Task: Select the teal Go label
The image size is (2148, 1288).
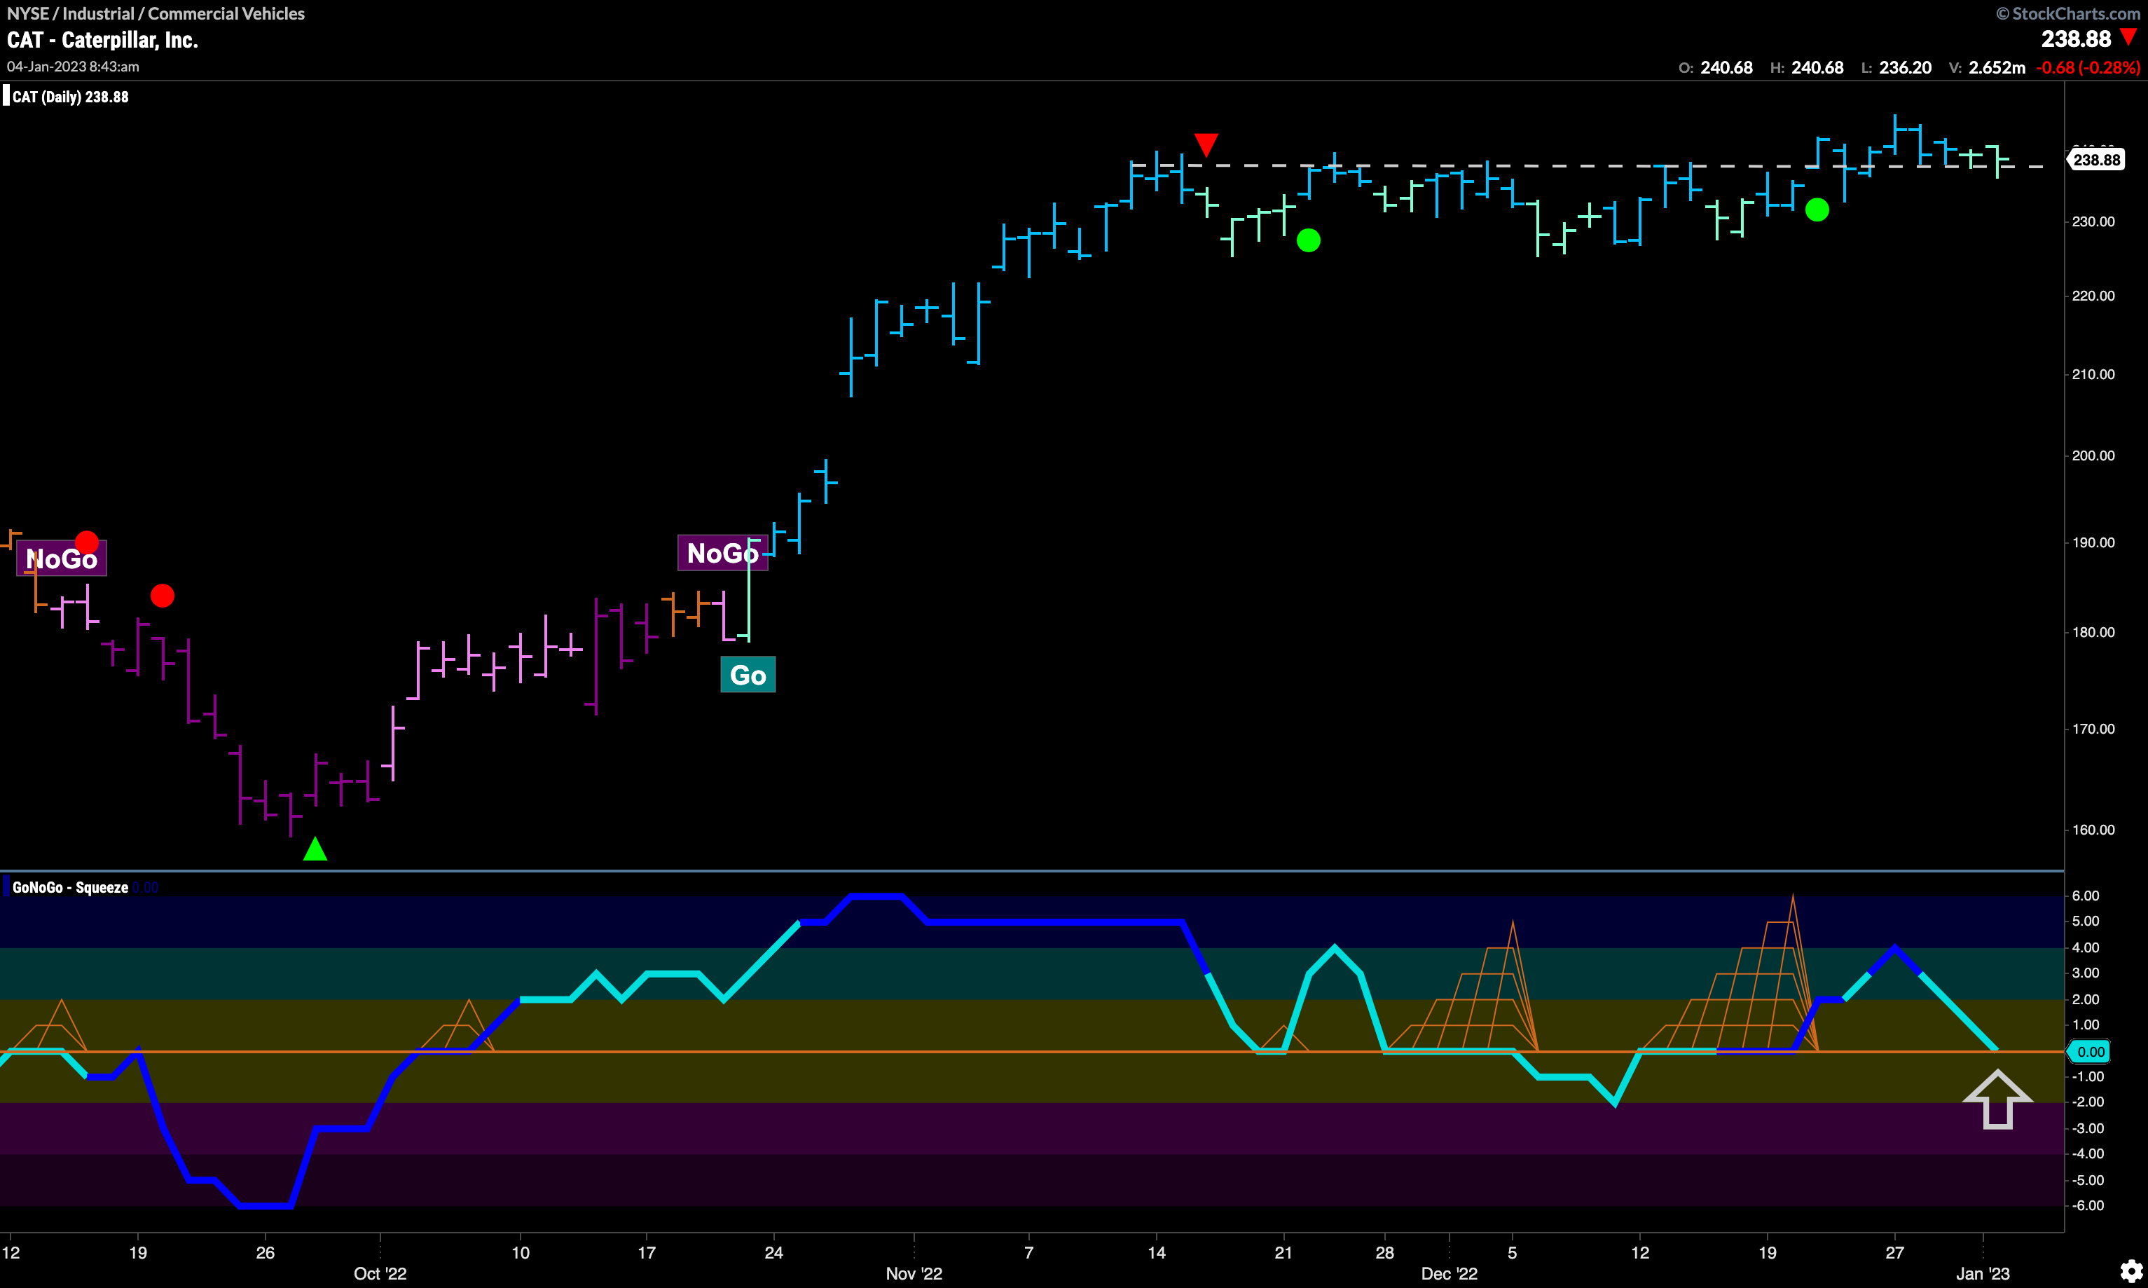Action: click(x=748, y=674)
